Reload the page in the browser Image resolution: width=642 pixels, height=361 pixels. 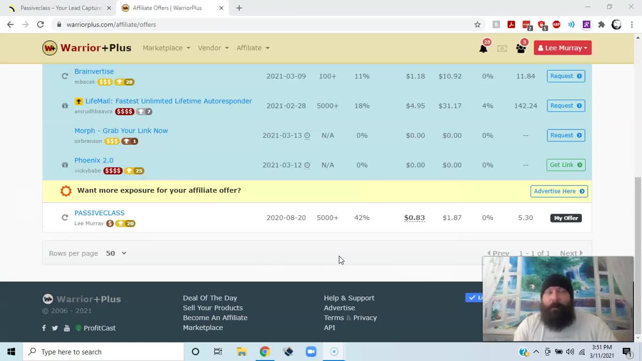[41, 24]
